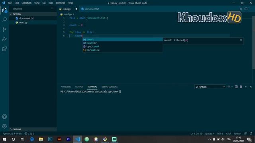Change language mode Python in status bar

coord(237,133)
